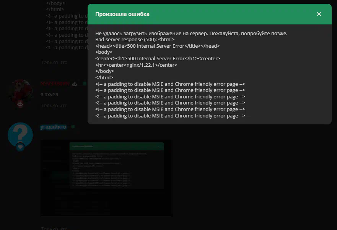The image size is (337, 230).
Task: Click the heart badge on угадайкто's avatar
Action: [20, 147]
